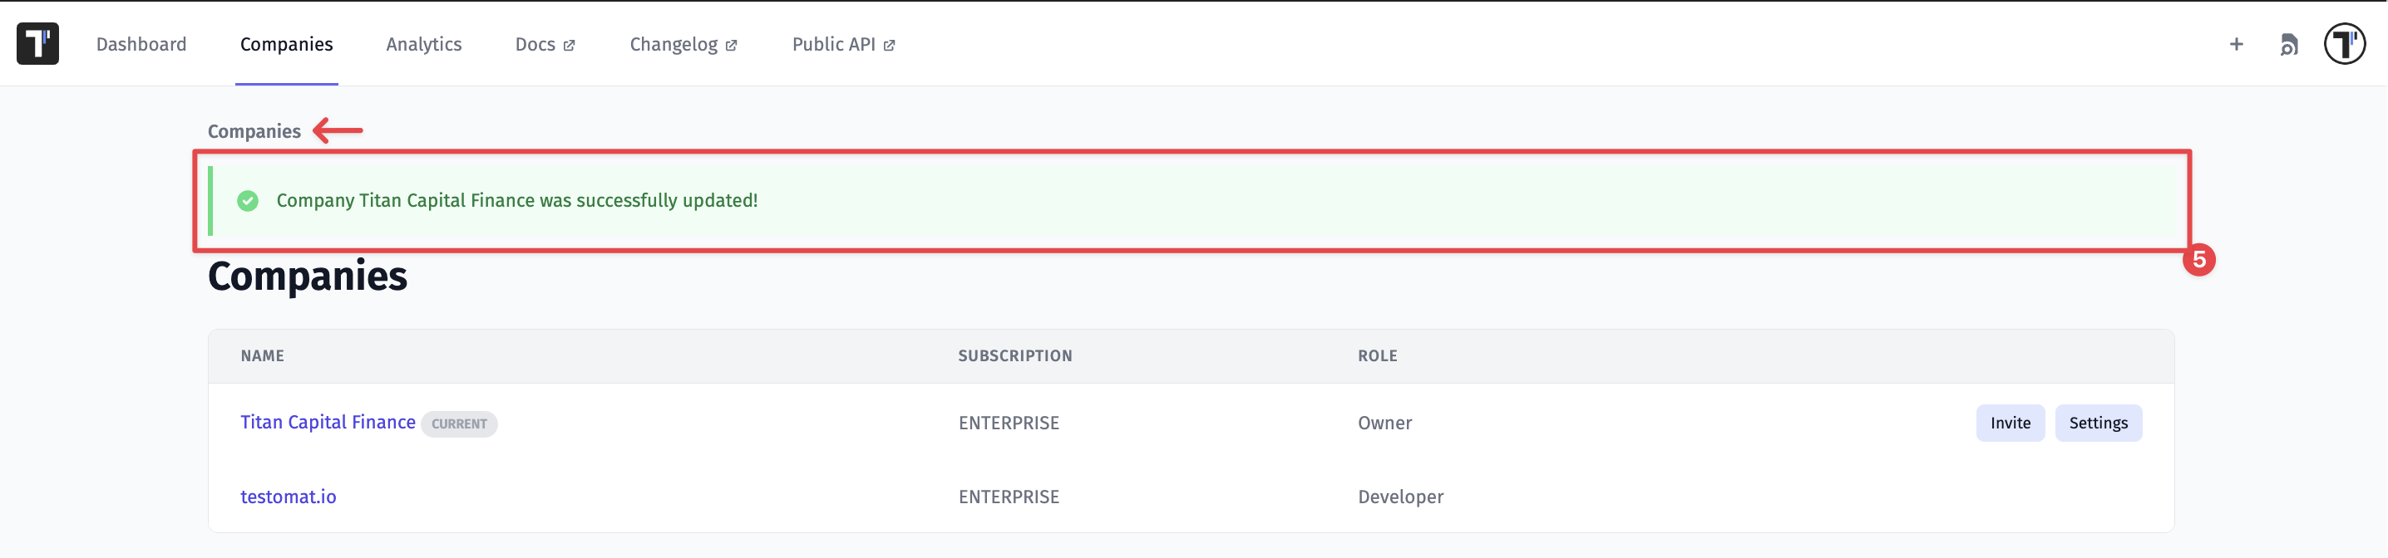Open the testomat.io company link
Screen dimensions: 2388x558
point(289,497)
